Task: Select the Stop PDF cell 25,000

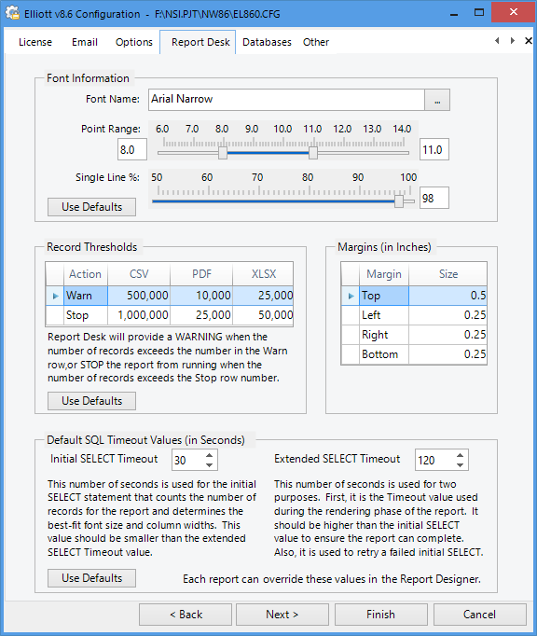Action: (x=201, y=315)
